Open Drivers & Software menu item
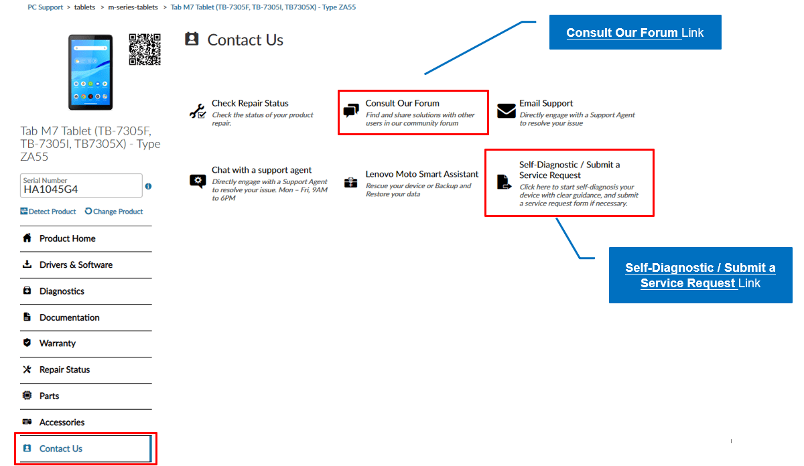Image resolution: width=804 pixels, height=466 pixels. coord(86,264)
